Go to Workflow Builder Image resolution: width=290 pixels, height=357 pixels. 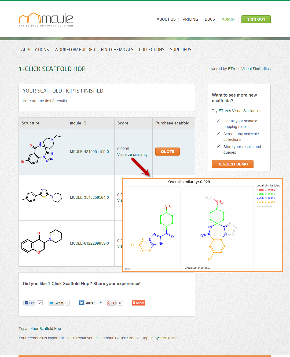(75, 50)
